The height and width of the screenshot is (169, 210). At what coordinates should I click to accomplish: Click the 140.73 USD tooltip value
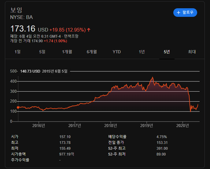point(30,71)
